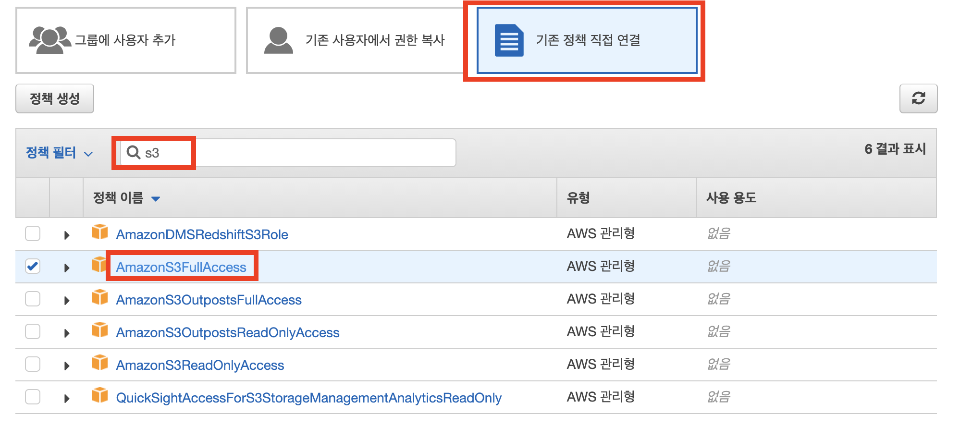960x439 pixels.
Task: Click the 정책 생성 button
Action: click(55, 98)
